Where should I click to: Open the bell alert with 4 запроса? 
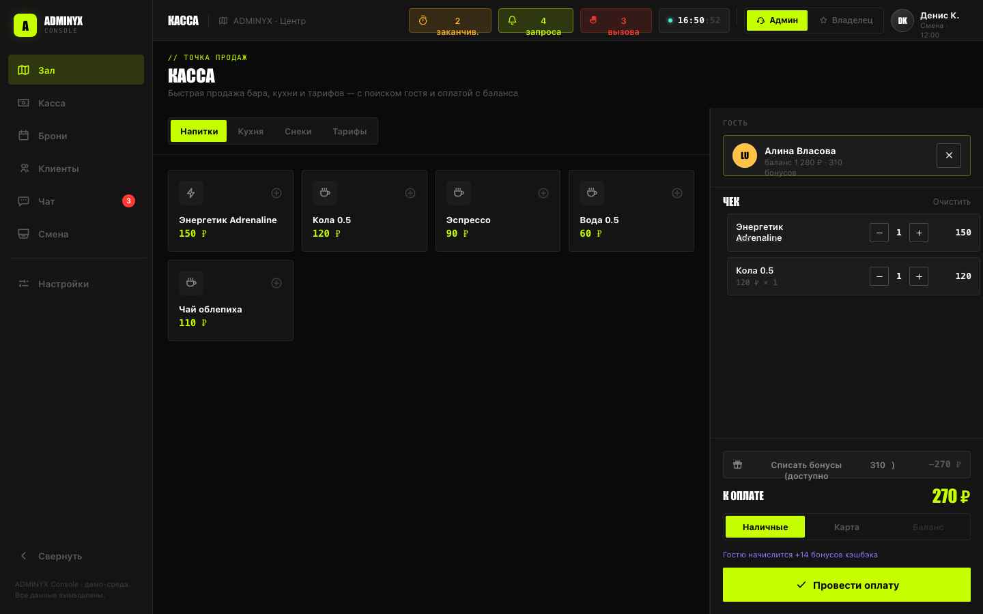pyautogui.click(x=536, y=20)
